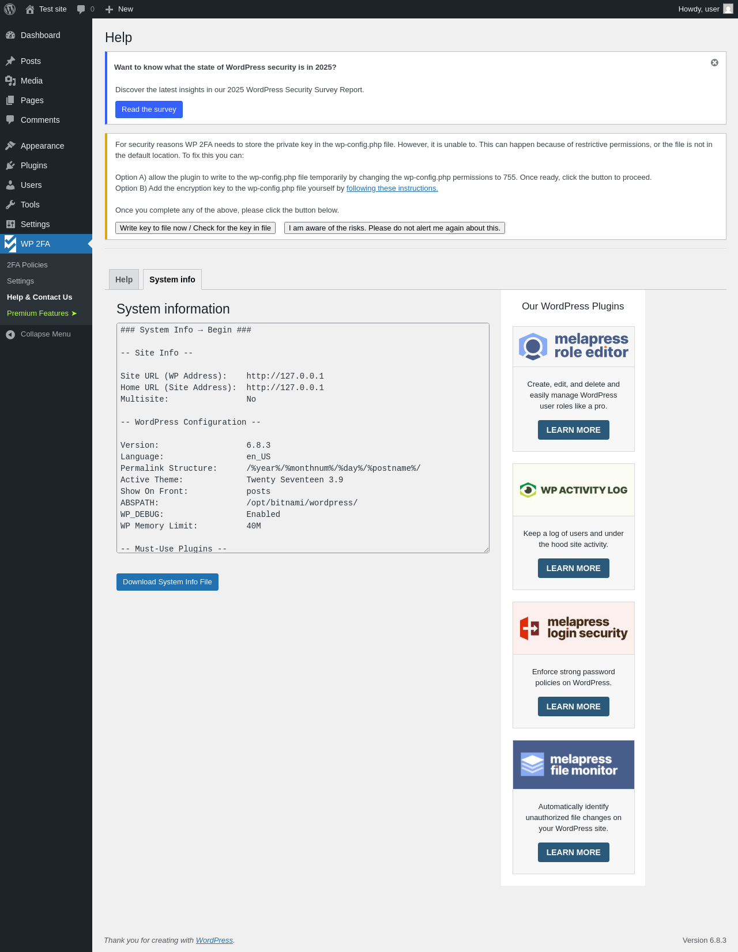Switch to the Help tab
Viewport: 738px width, 952px height.
pyautogui.click(x=124, y=279)
